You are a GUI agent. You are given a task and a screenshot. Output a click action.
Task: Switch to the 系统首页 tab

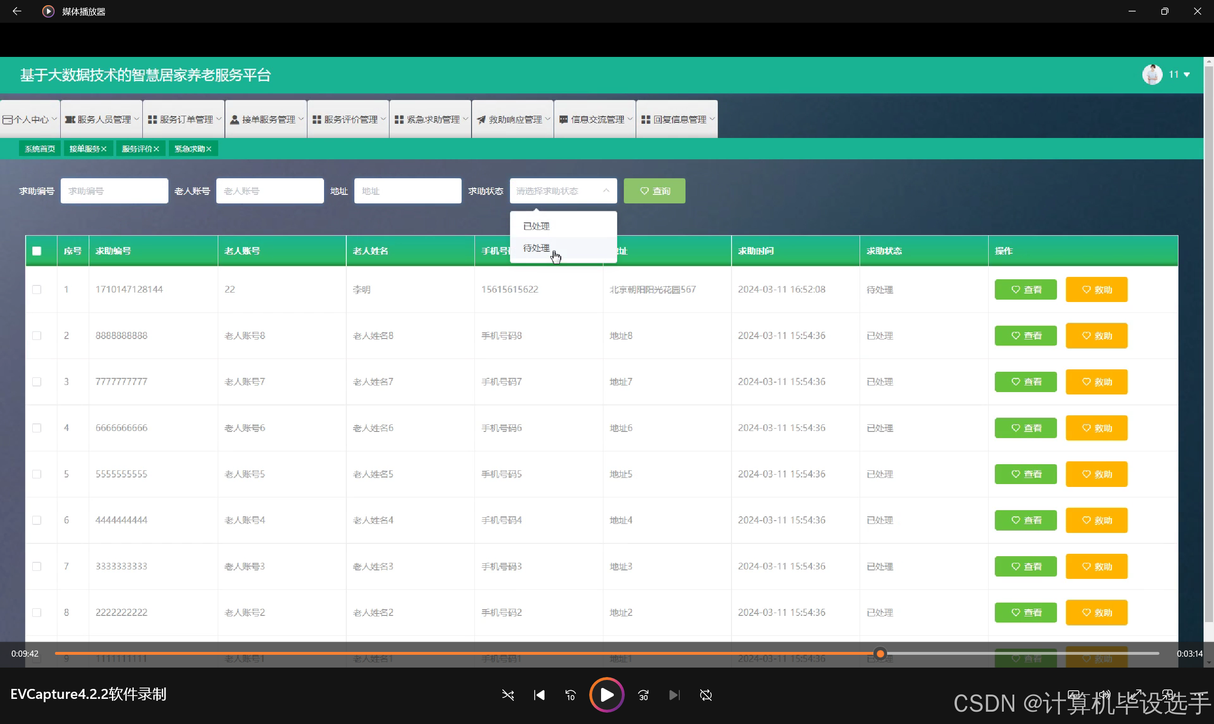coord(39,149)
